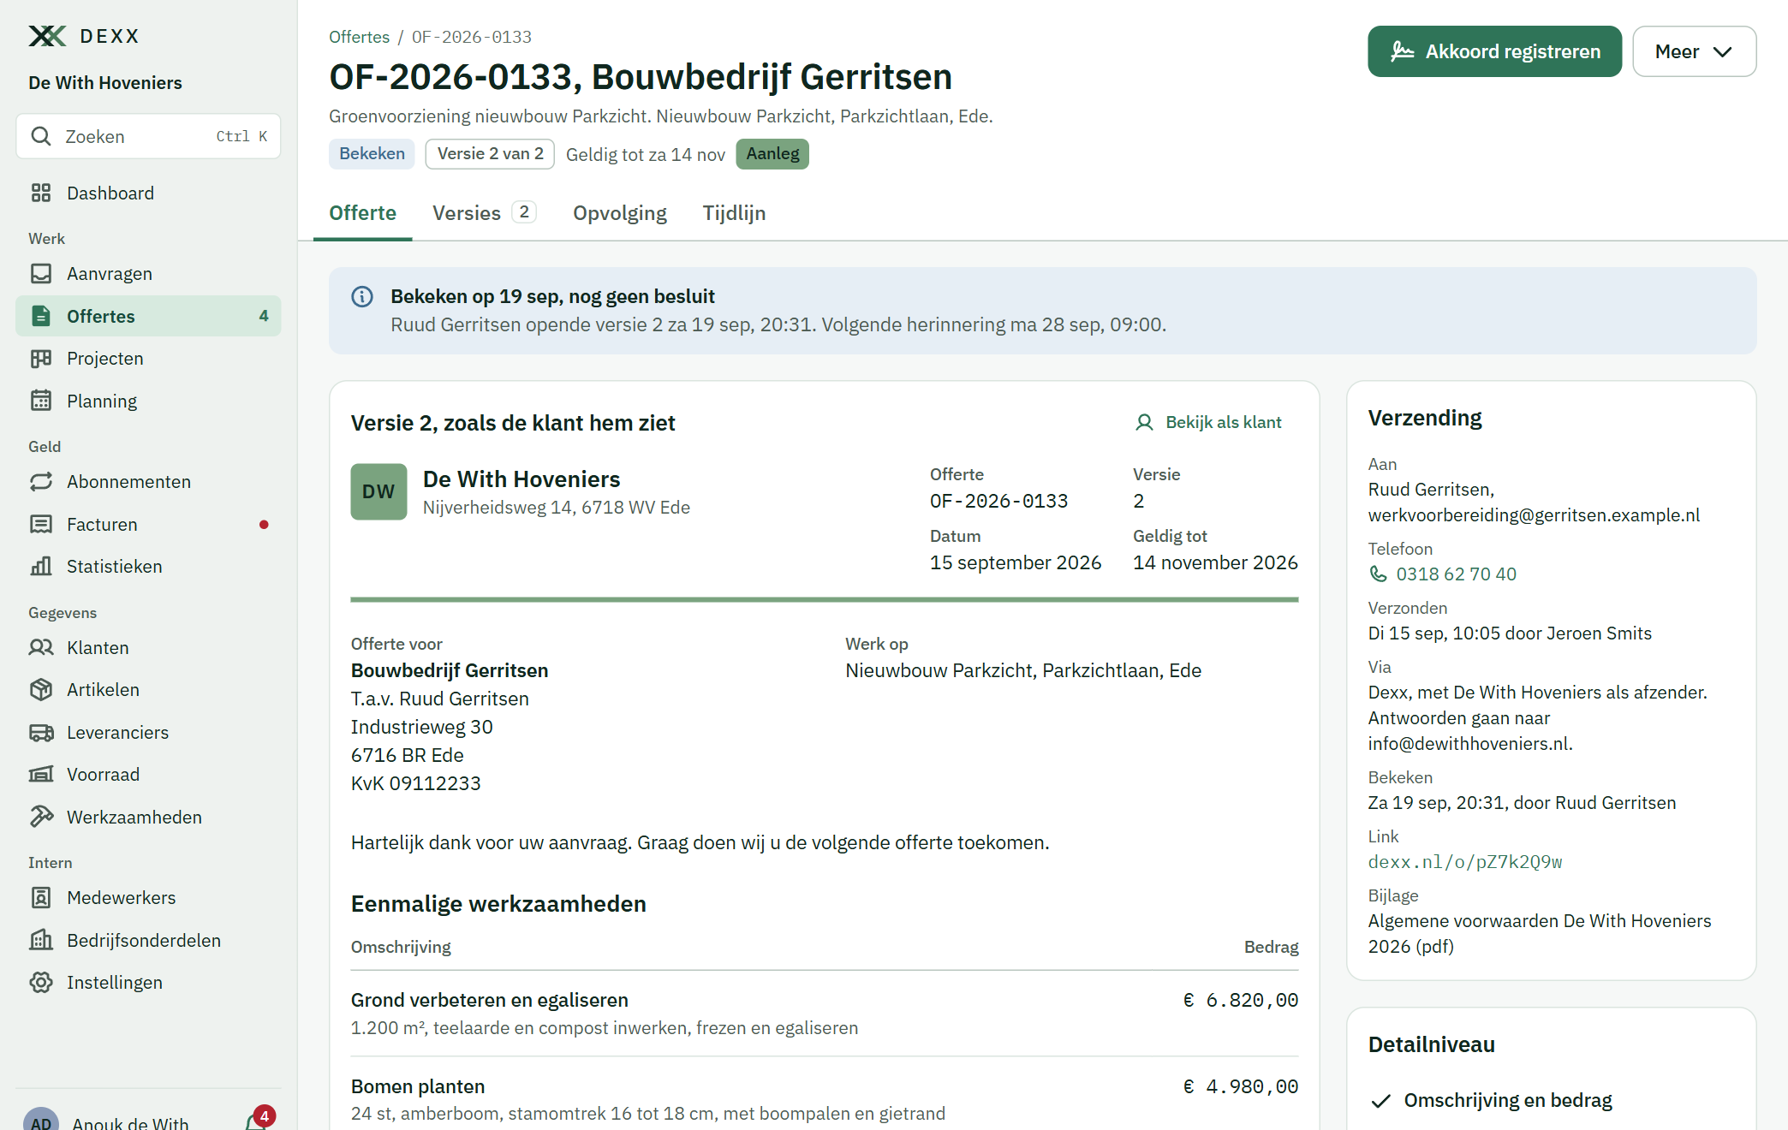Click the Artikelen box icon
1788x1130 pixels.
point(40,689)
